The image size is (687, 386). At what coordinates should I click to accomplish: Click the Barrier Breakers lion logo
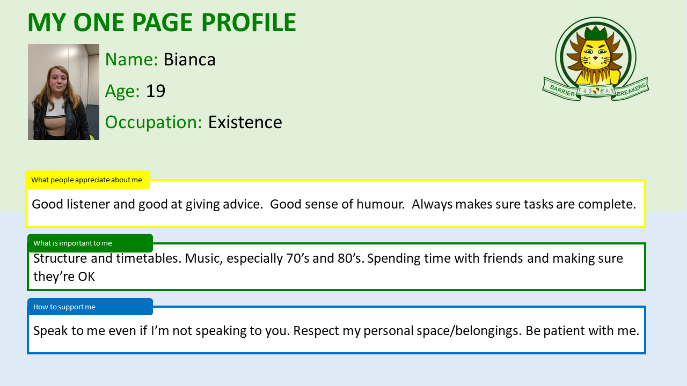coord(595,59)
